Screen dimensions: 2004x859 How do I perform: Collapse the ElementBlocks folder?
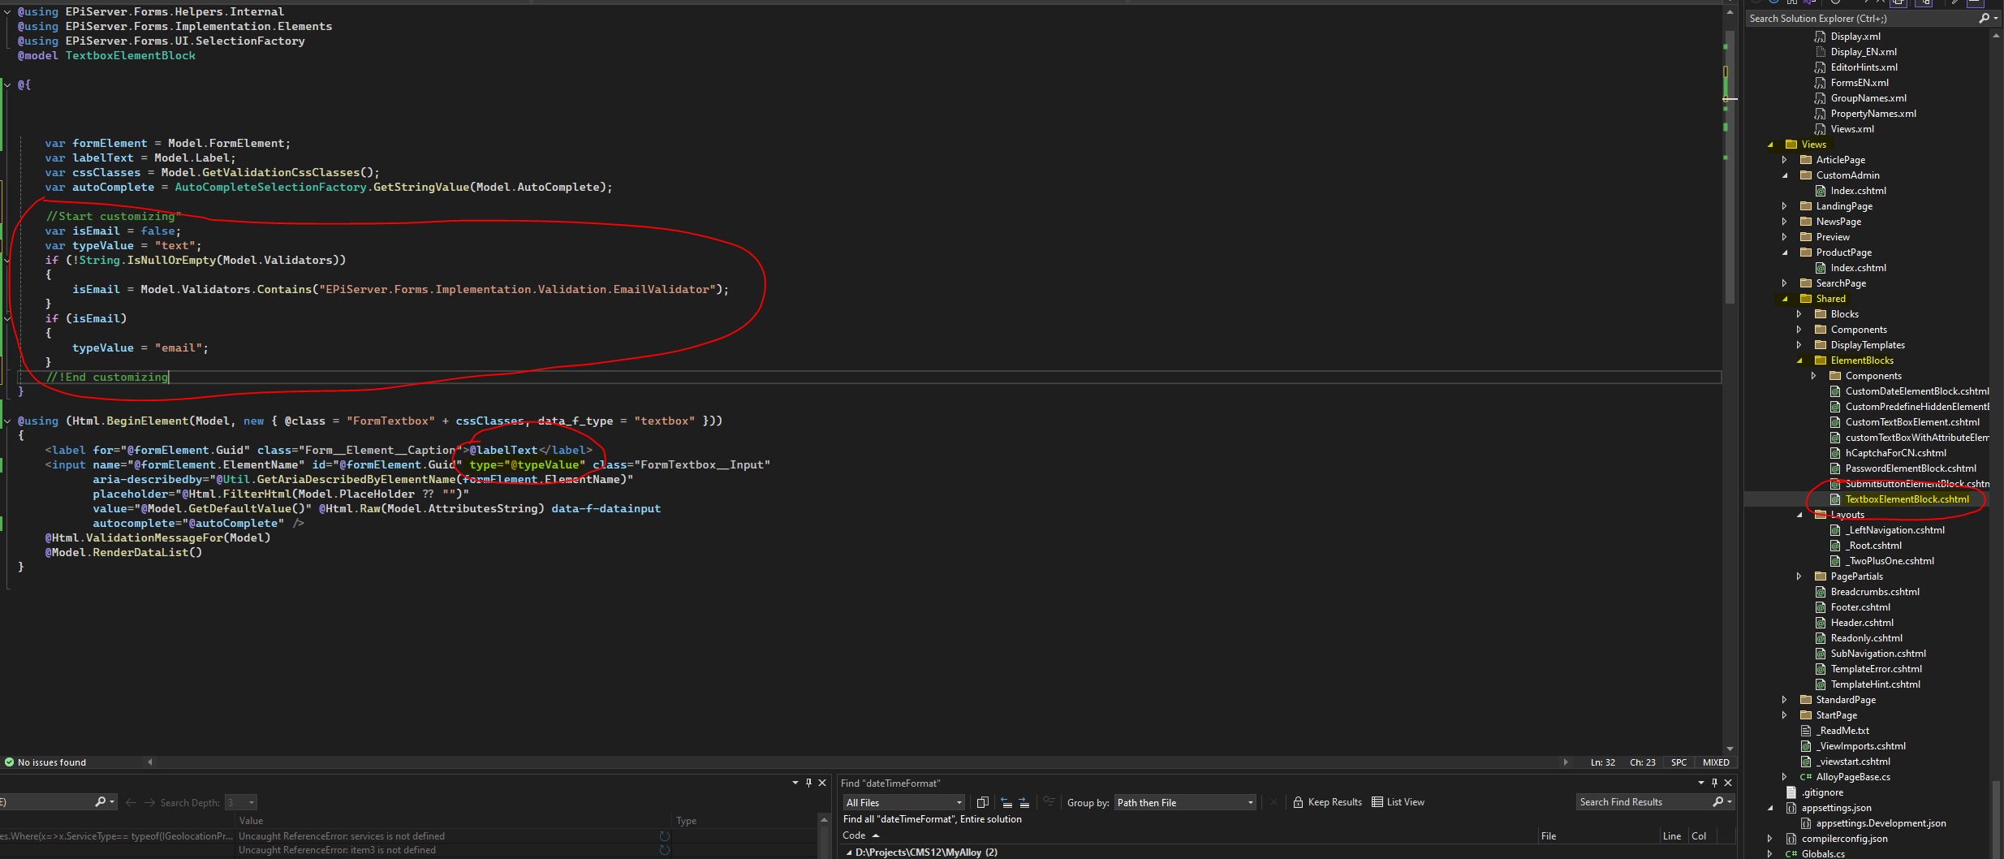coord(1799,360)
